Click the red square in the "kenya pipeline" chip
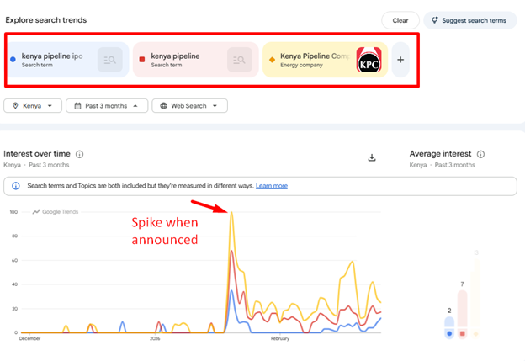 click(x=142, y=60)
